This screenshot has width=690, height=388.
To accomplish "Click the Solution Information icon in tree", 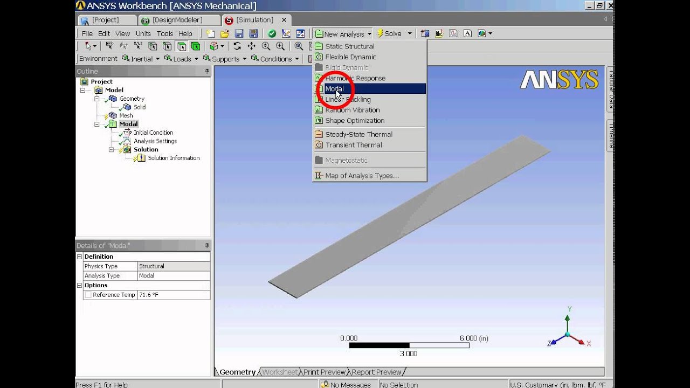I will (x=141, y=158).
